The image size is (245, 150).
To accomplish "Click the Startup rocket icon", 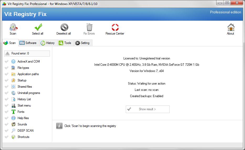I will click(13, 80).
